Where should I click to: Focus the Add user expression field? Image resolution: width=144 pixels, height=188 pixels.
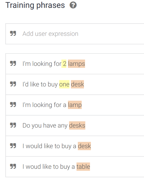click(x=75, y=34)
